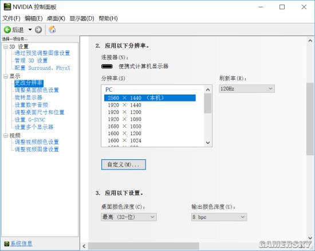This screenshot has width=315, height=251.
Task: Click the resolution list scrollbar thumb
Action: (x=208, y=104)
